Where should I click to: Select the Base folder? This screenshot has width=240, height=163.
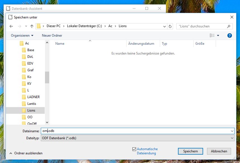[x=28, y=50]
